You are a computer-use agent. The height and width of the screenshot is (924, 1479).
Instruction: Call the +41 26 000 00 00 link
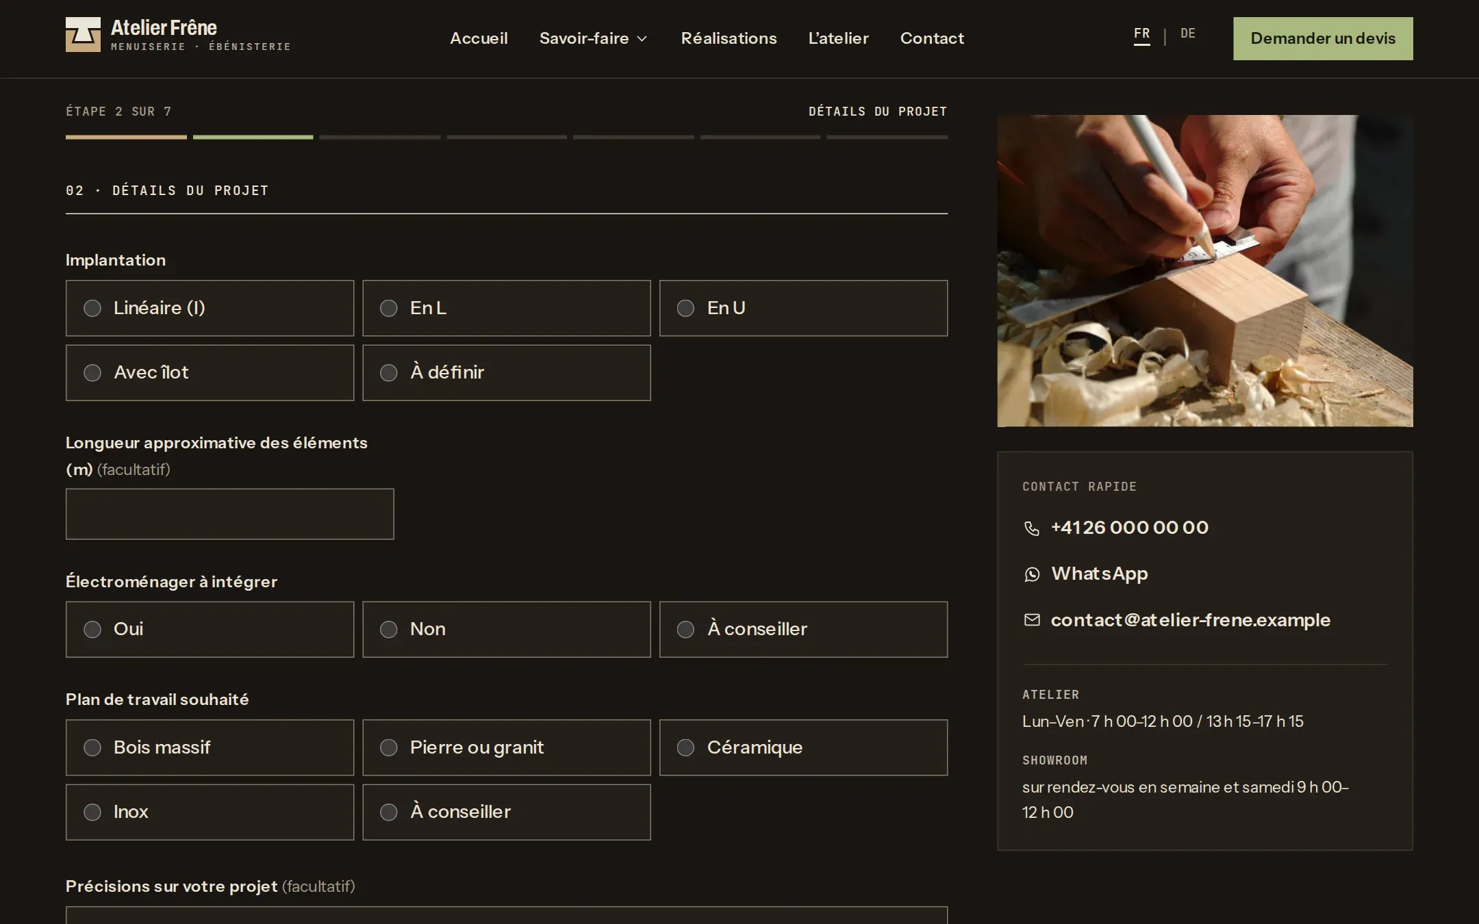(x=1130, y=528)
